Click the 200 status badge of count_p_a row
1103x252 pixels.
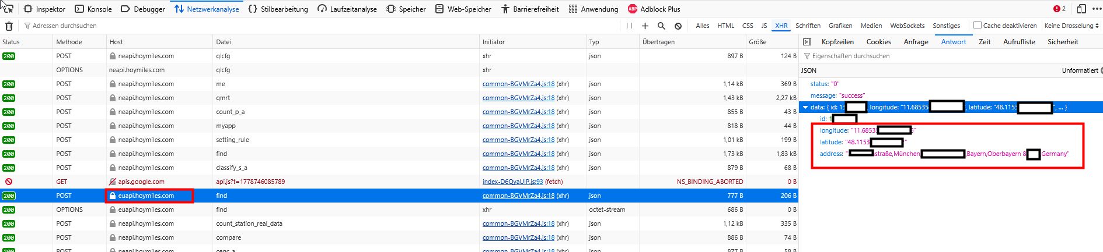(9, 112)
